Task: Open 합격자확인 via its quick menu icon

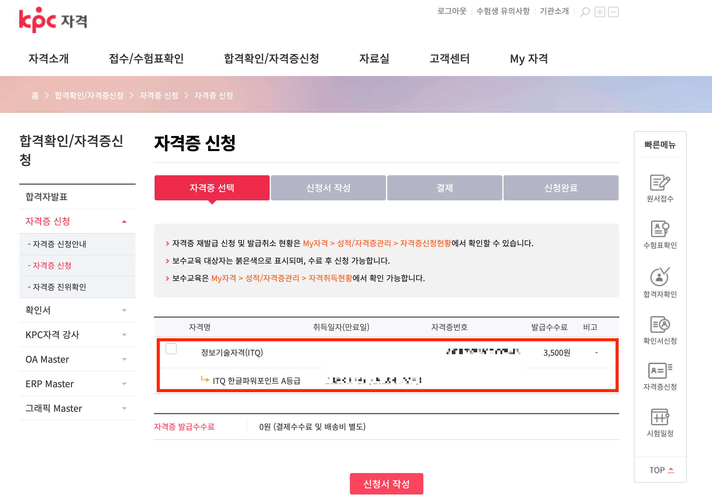Action: click(660, 280)
